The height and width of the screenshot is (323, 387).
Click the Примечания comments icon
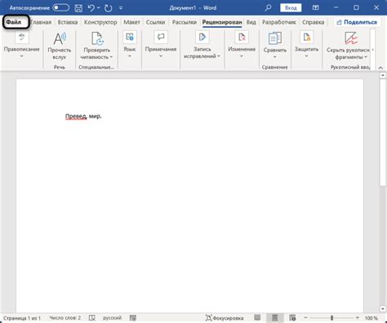(161, 38)
